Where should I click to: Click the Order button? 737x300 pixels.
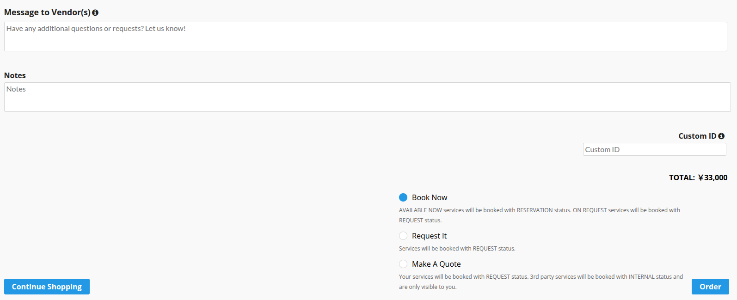710,287
